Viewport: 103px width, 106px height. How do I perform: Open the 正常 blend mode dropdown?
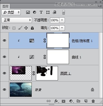point(17,20)
